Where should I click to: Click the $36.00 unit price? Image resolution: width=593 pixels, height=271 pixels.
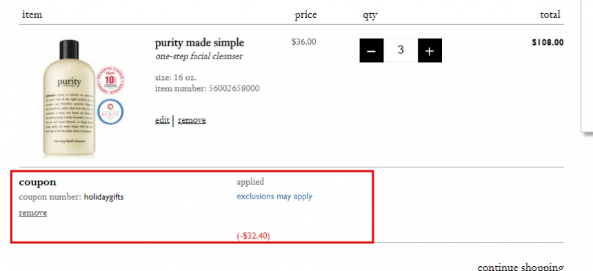pos(303,41)
